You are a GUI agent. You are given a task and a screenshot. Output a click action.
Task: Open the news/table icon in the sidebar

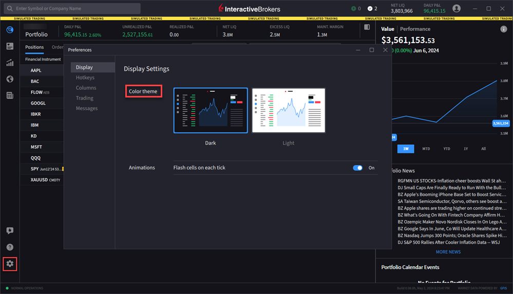(10, 95)
